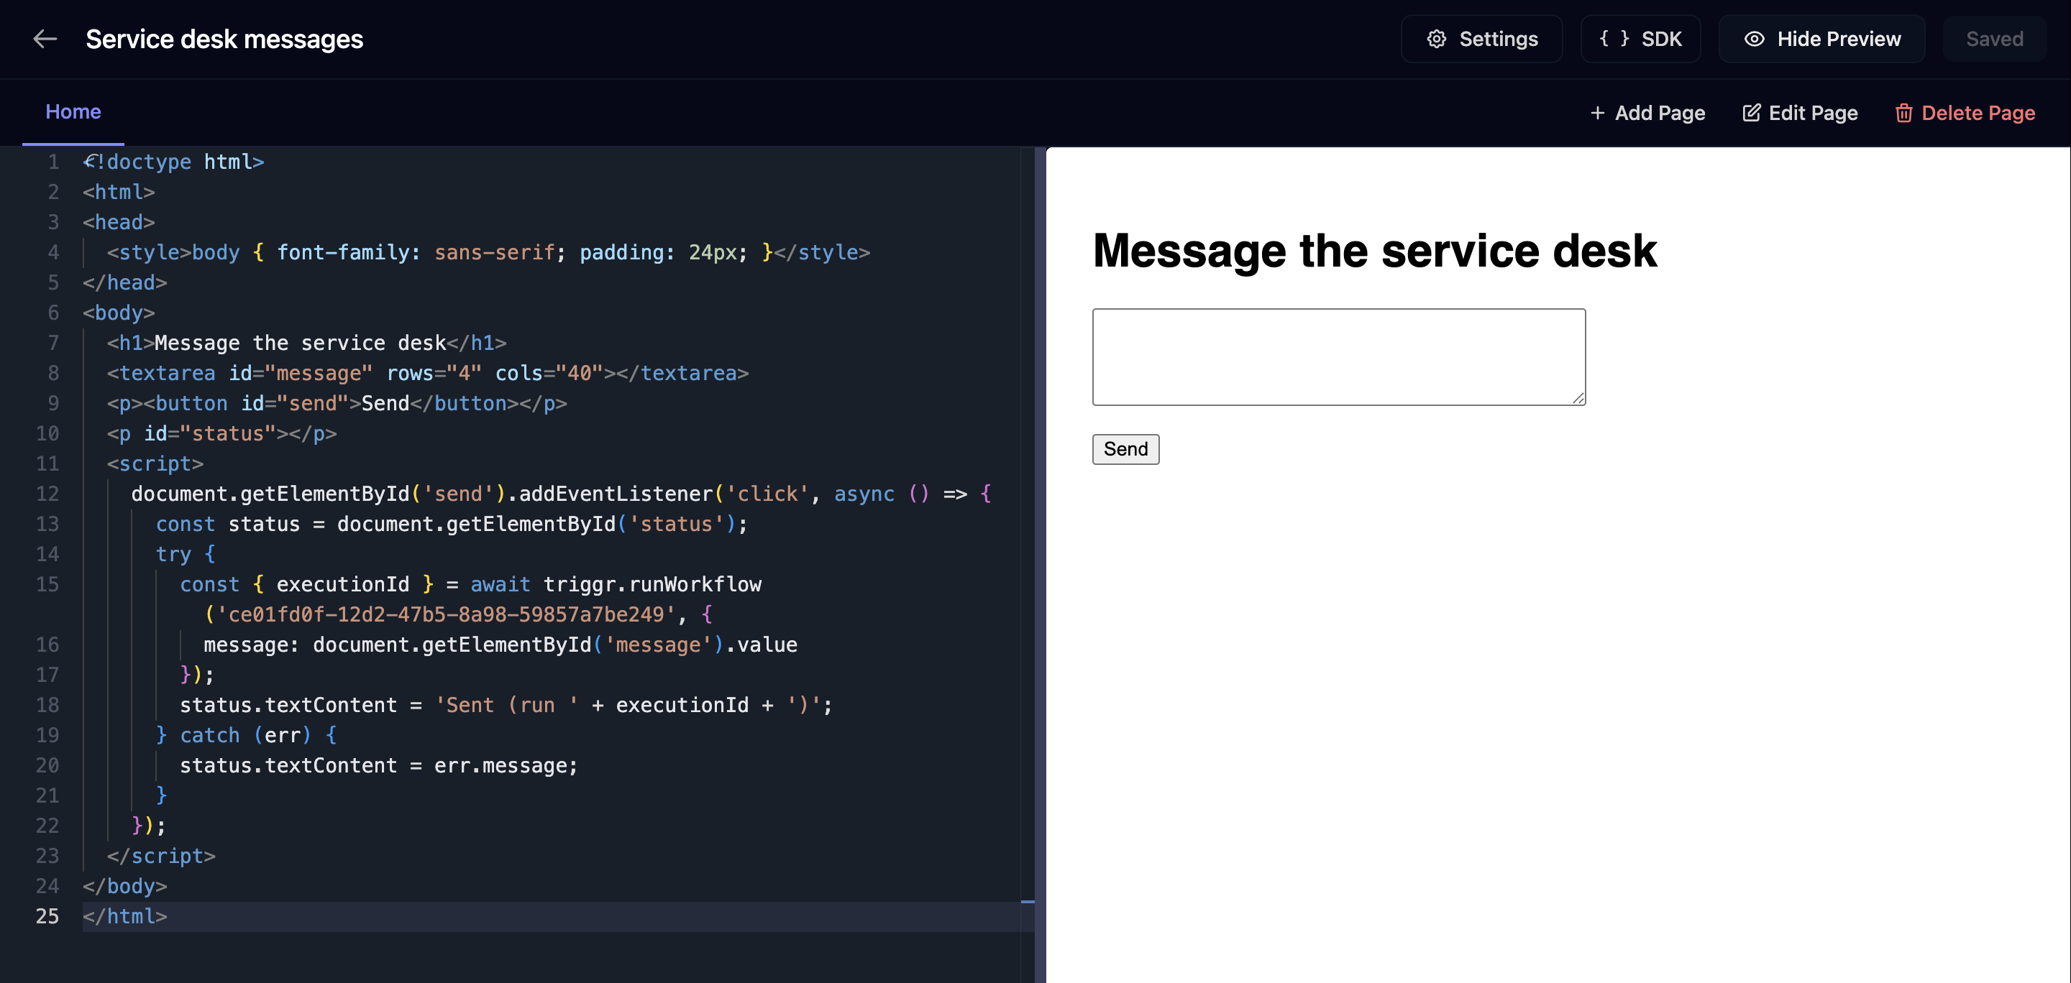
Task: Go back using the left arrow icon
Action: click(45, 39)
